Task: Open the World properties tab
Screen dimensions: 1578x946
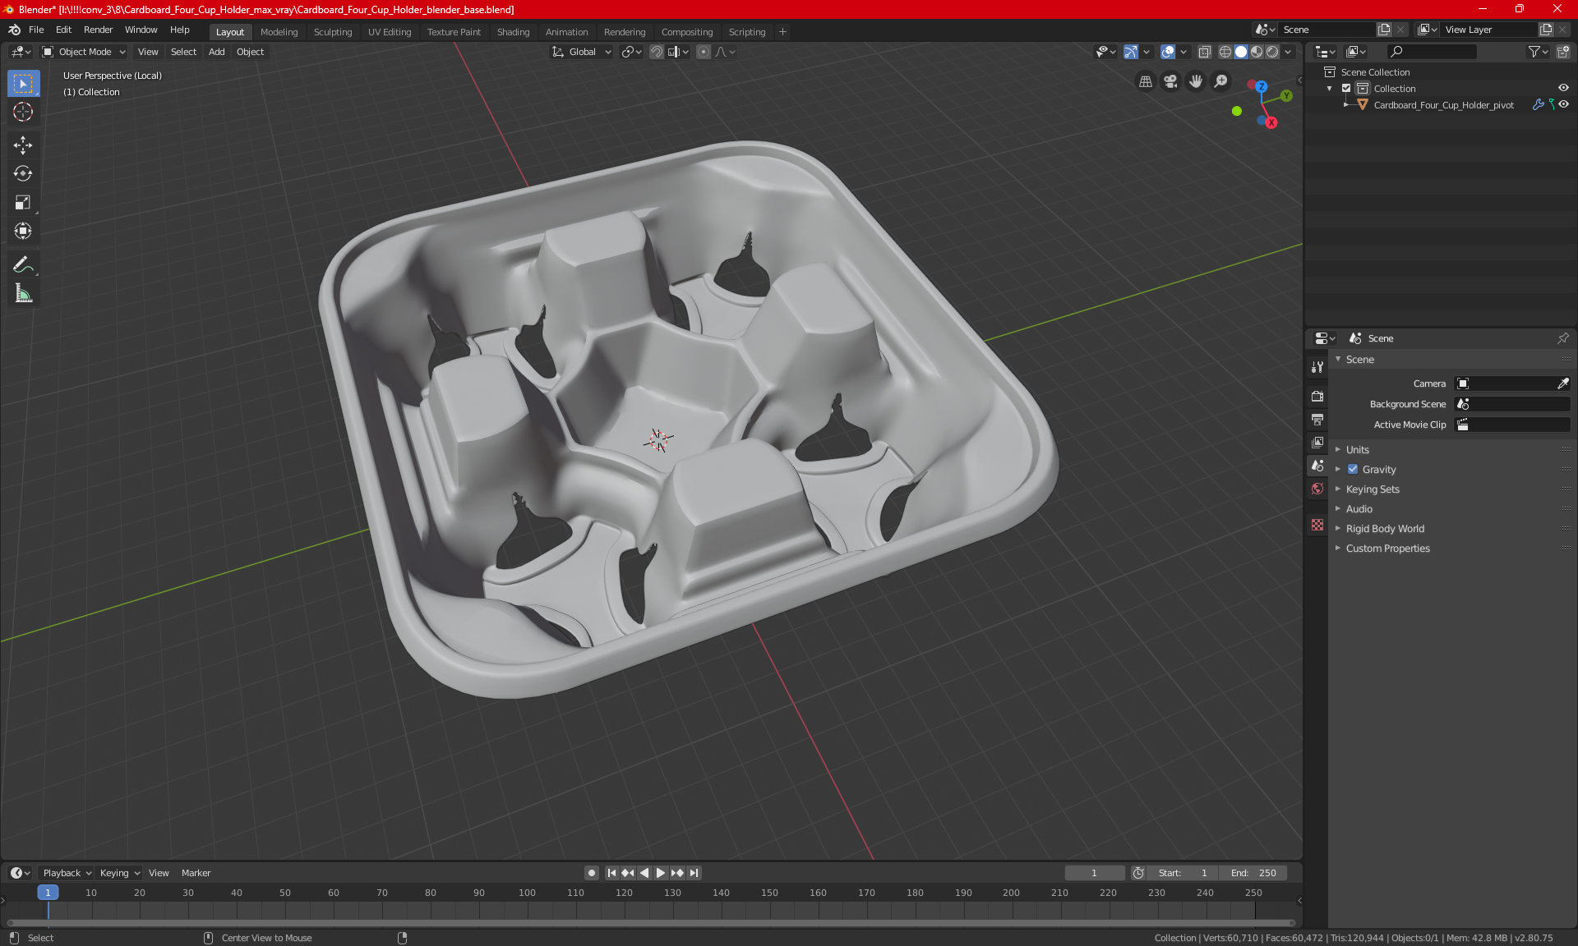Action: pyautogui.click(x=1317, y=489)
